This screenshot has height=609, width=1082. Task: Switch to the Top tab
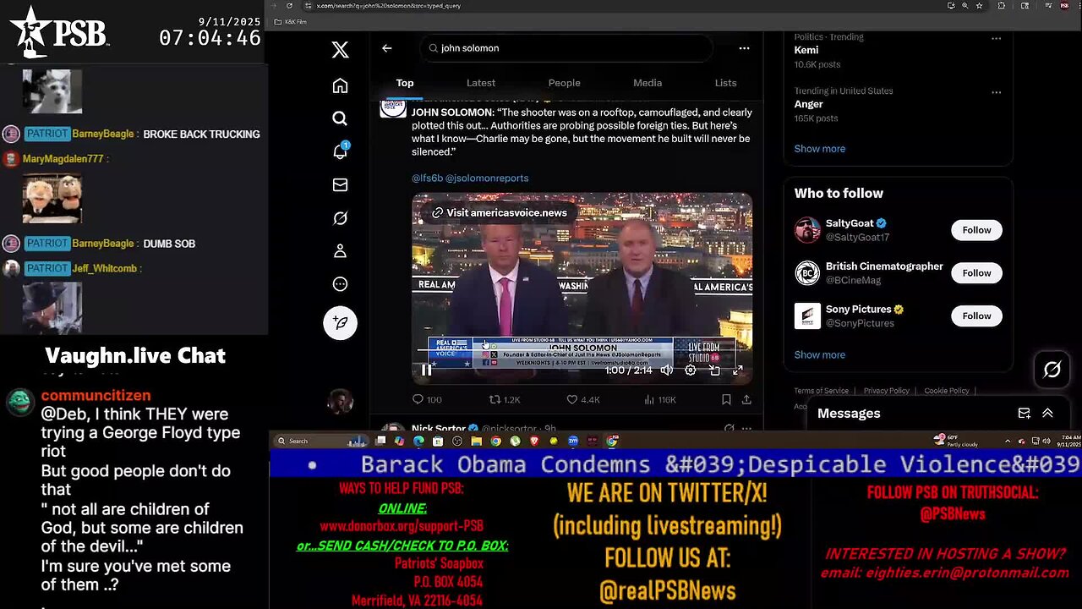click(x=405, y=83)
